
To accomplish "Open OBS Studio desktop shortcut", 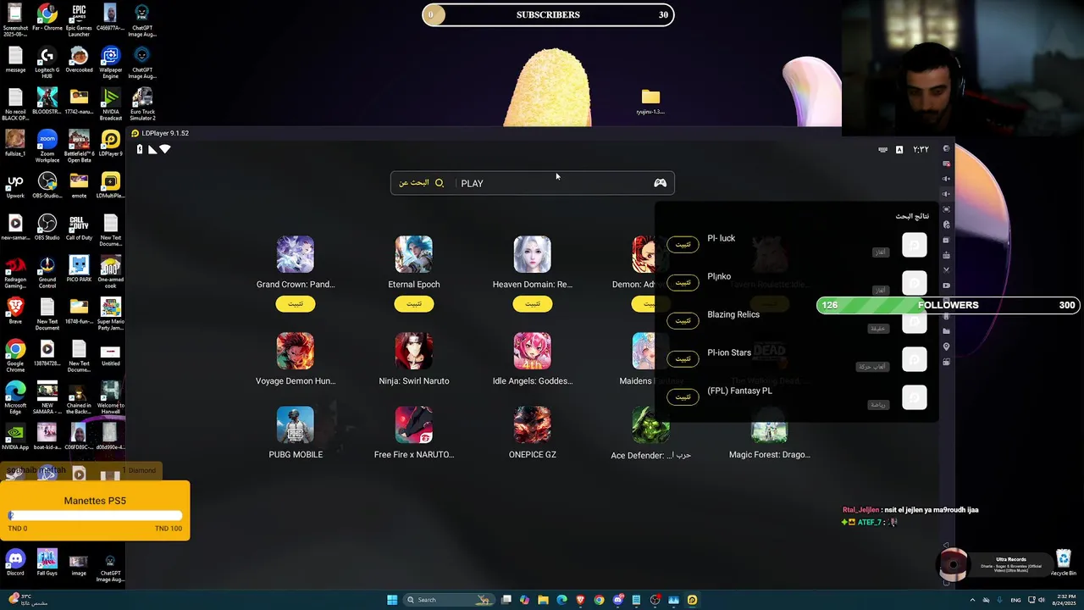I will (x=47, y=227).
